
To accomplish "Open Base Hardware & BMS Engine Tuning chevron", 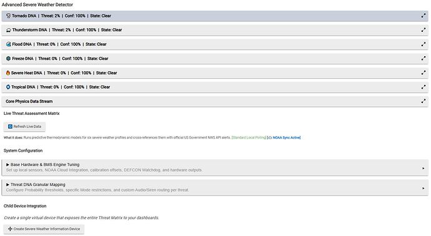I will (424, 168).
